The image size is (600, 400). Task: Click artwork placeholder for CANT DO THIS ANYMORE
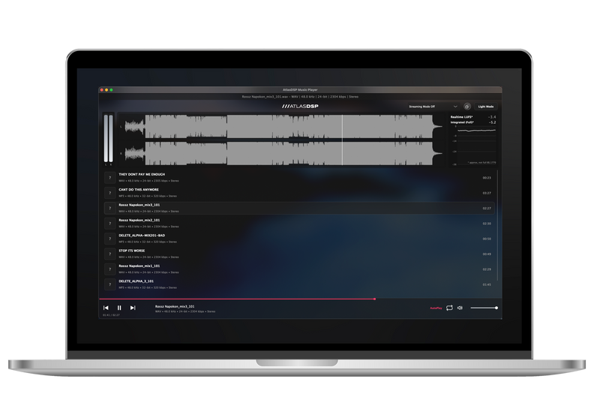109,193
